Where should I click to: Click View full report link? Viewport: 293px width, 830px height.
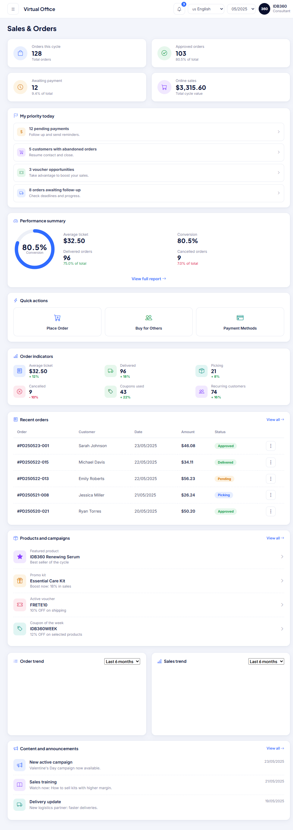pos(149,279)
